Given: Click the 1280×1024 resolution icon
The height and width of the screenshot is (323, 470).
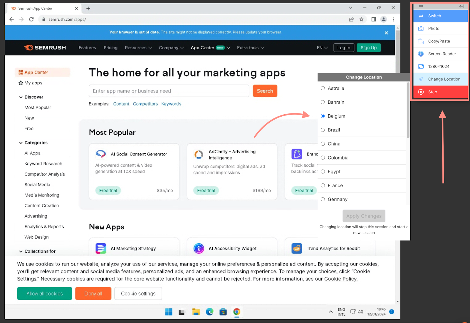Looking at the screenshot, I should (421, 67).
